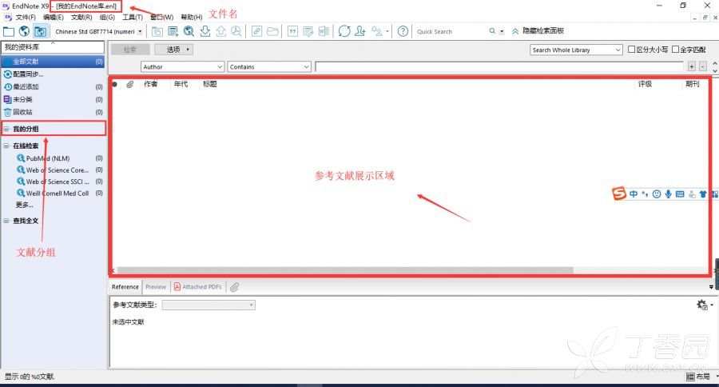719x387 pixels.
Task: Switch to the Preview tab
Action: coord(156,287)
